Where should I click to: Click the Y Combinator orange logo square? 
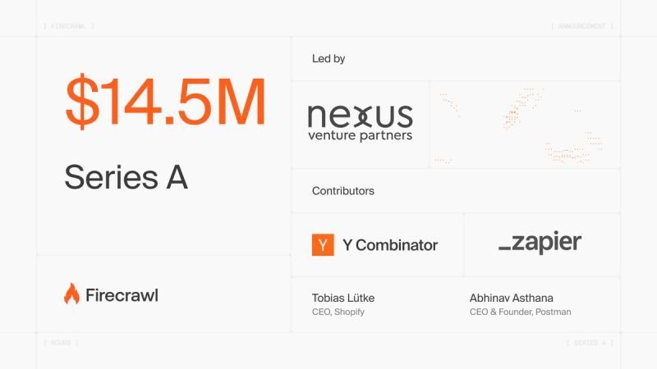[323, 245]
